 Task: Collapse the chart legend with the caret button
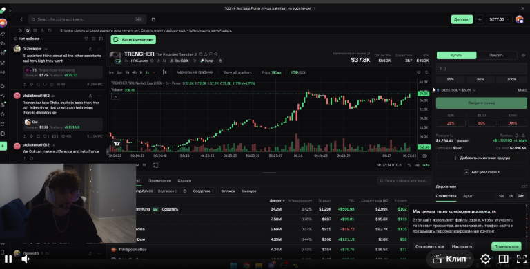(x=115, y=97)
